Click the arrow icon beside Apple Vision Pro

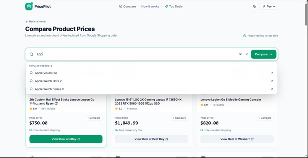click(x=272, y=73)
